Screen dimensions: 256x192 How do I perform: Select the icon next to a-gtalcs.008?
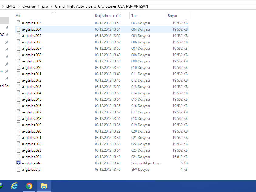pyautogui.click(x=19, y=55)
